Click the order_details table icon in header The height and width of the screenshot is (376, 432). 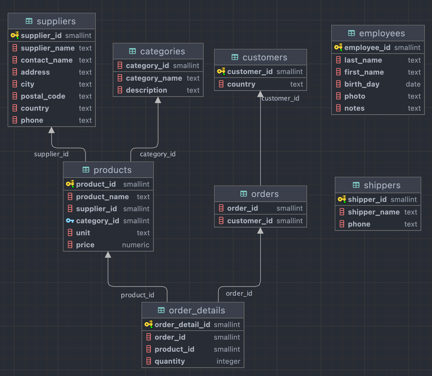pos(161,310)
